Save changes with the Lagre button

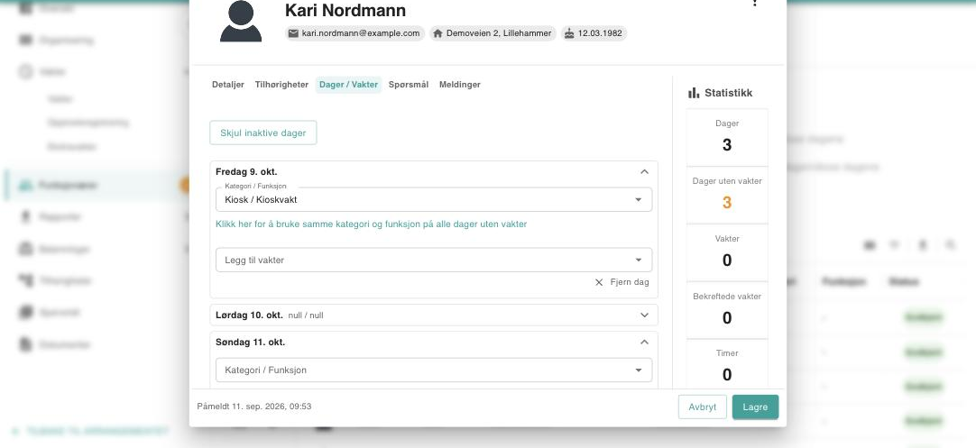(x=755, y=407)
